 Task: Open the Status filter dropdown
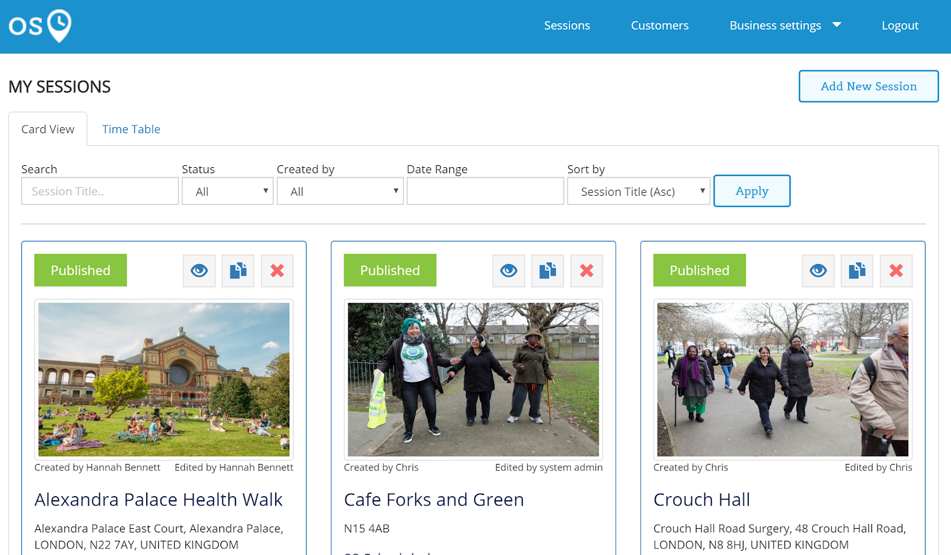[x=228, y=191]
